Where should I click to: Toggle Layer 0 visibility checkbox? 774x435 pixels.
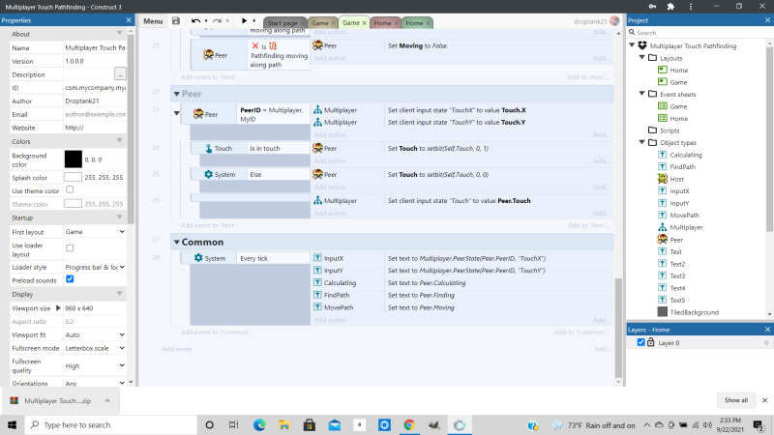point(640,342)
